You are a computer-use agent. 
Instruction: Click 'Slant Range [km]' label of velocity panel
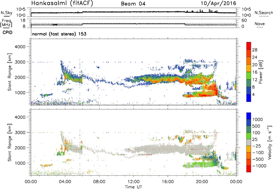click(x=10, y=142)
